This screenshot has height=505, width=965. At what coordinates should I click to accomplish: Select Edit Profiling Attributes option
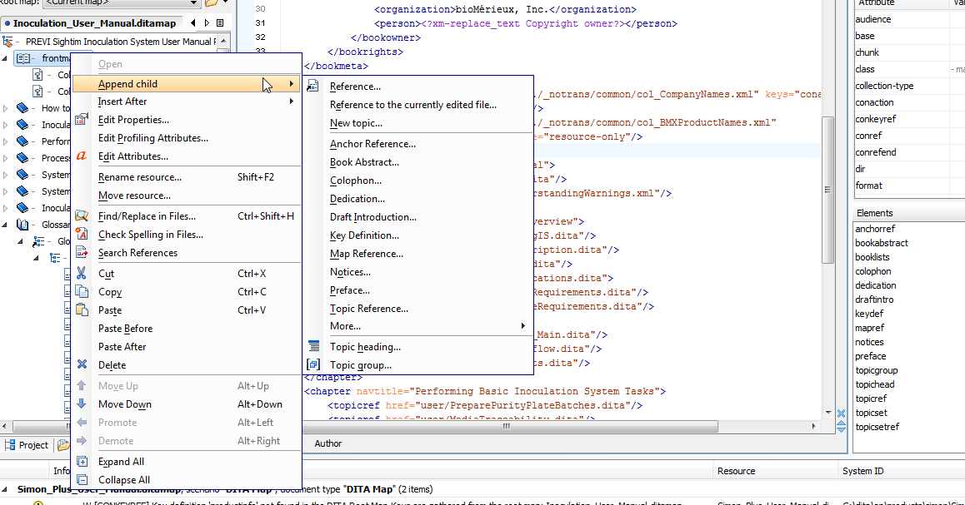(x=153, y=138)
